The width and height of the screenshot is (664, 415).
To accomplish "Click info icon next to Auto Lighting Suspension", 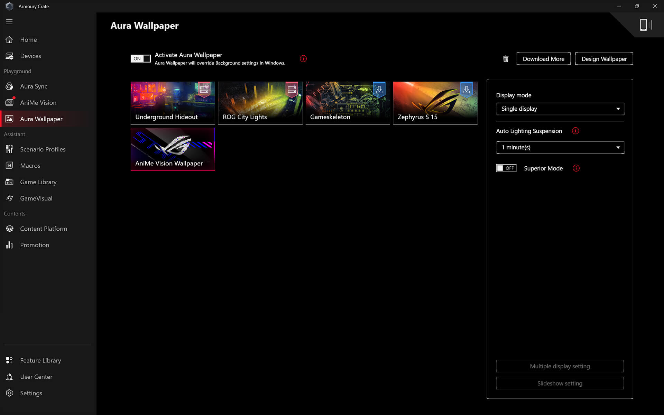I will point(575,131).
